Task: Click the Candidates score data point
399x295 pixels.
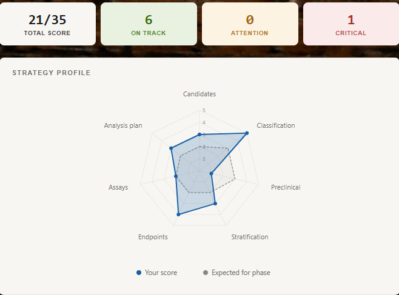Action: [x=199, y=134]
